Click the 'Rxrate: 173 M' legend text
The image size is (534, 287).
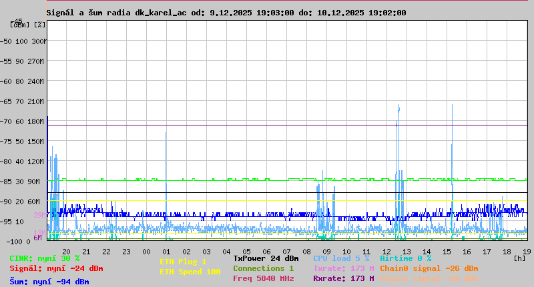point(343,278)
